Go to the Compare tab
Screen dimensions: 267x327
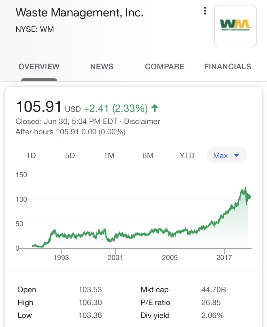(165, 67)
